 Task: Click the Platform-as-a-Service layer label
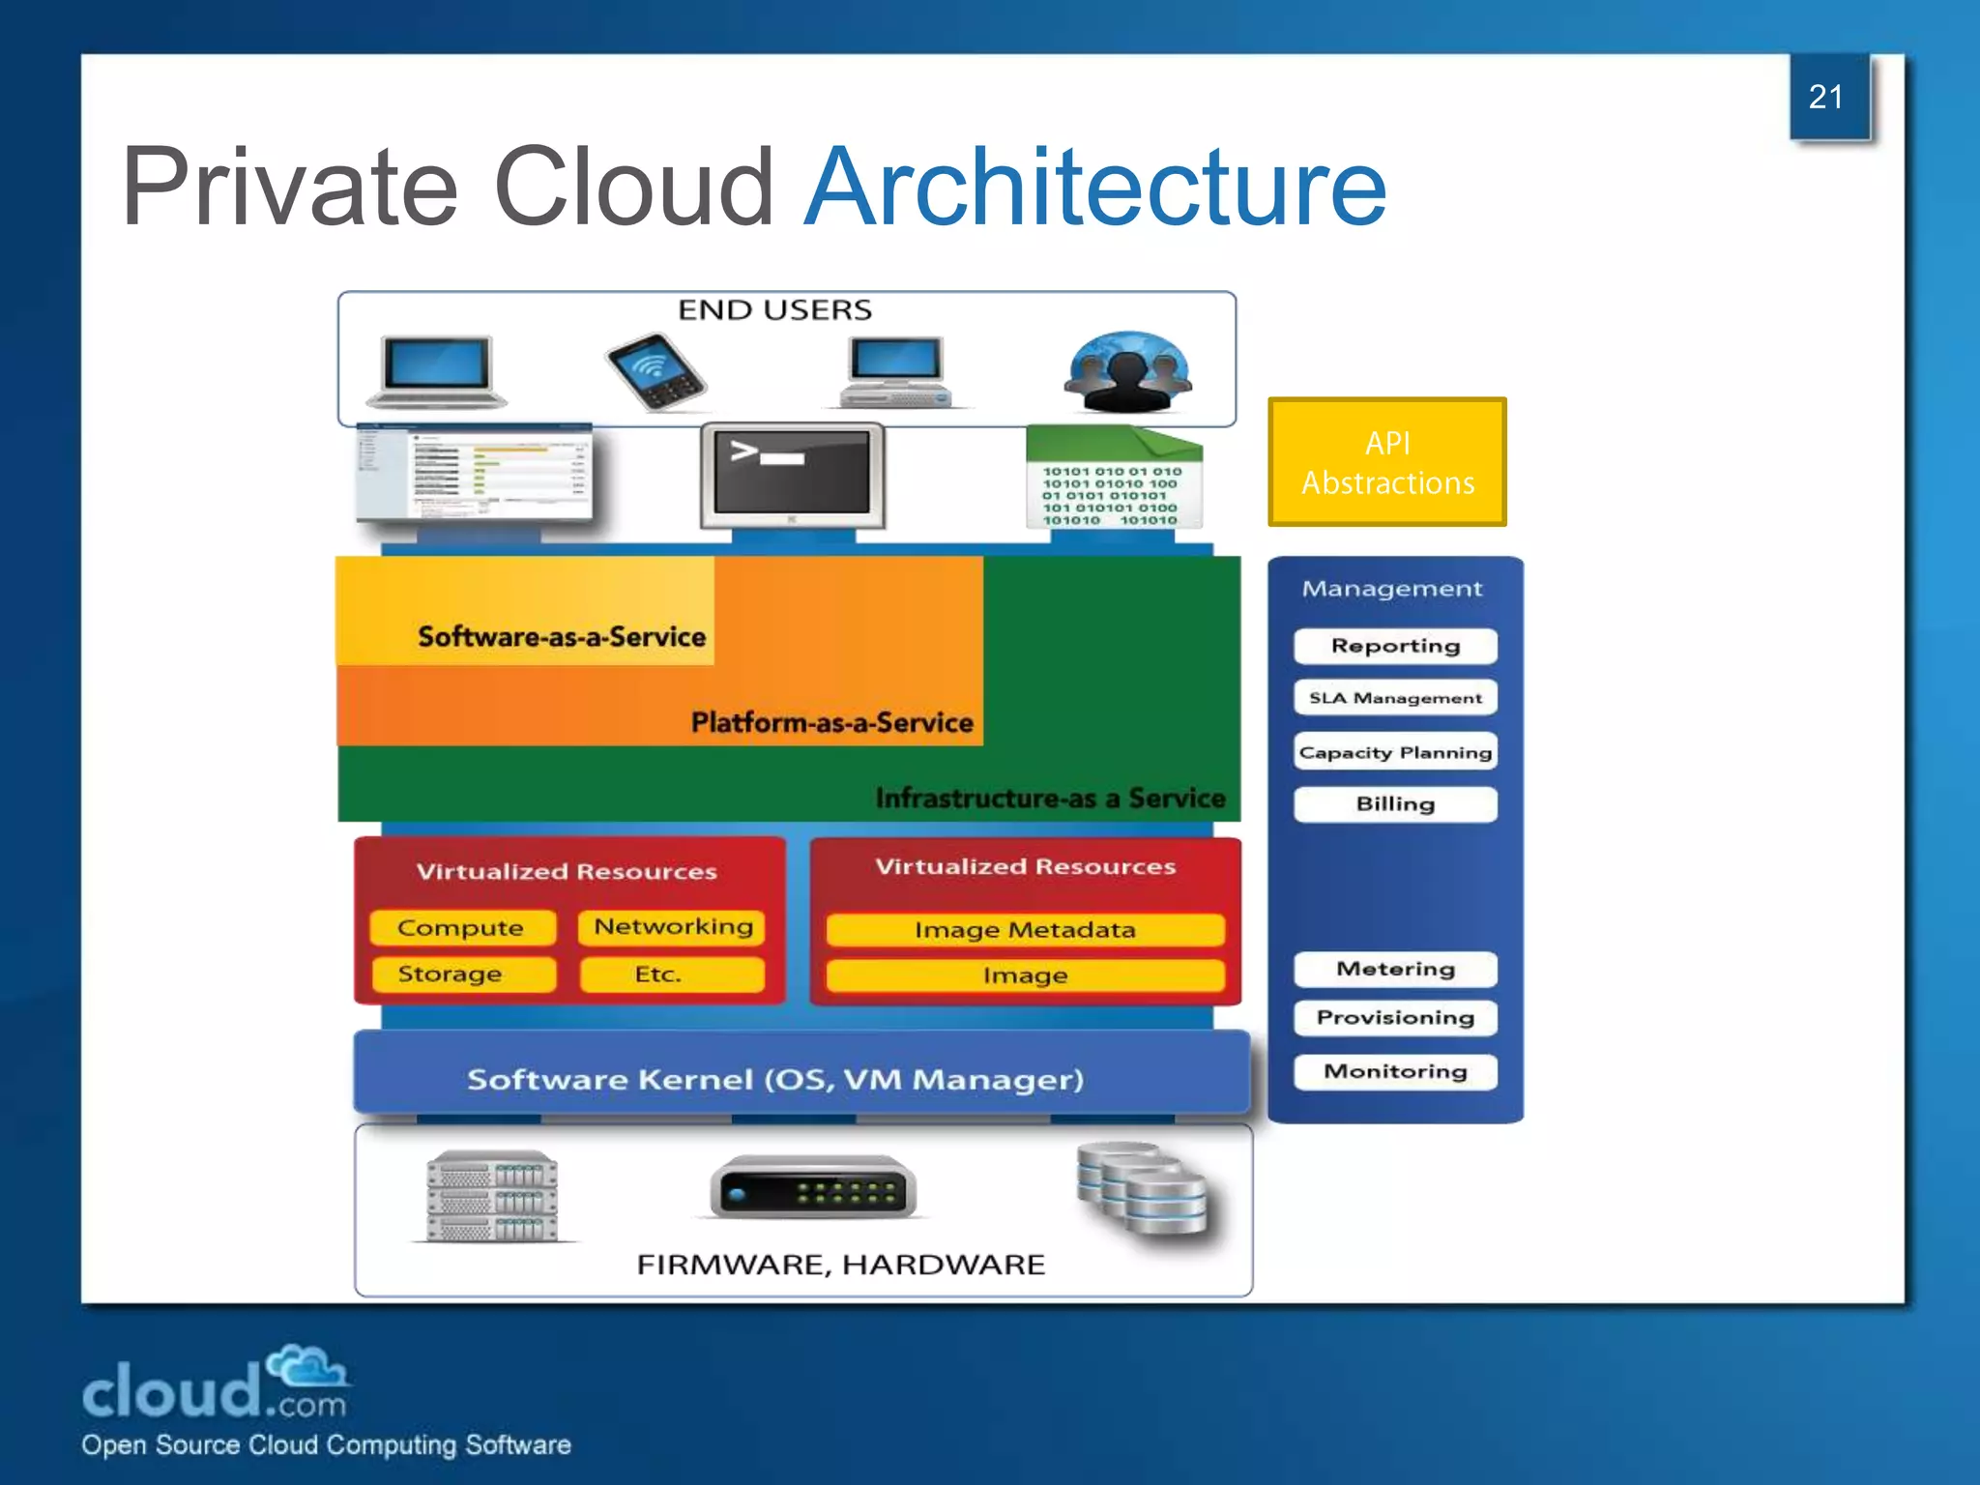pos(831,723)
